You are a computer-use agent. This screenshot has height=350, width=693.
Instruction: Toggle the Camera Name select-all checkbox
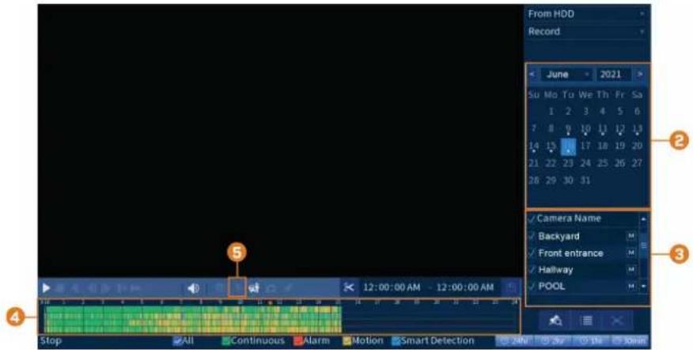pos(532,219)
